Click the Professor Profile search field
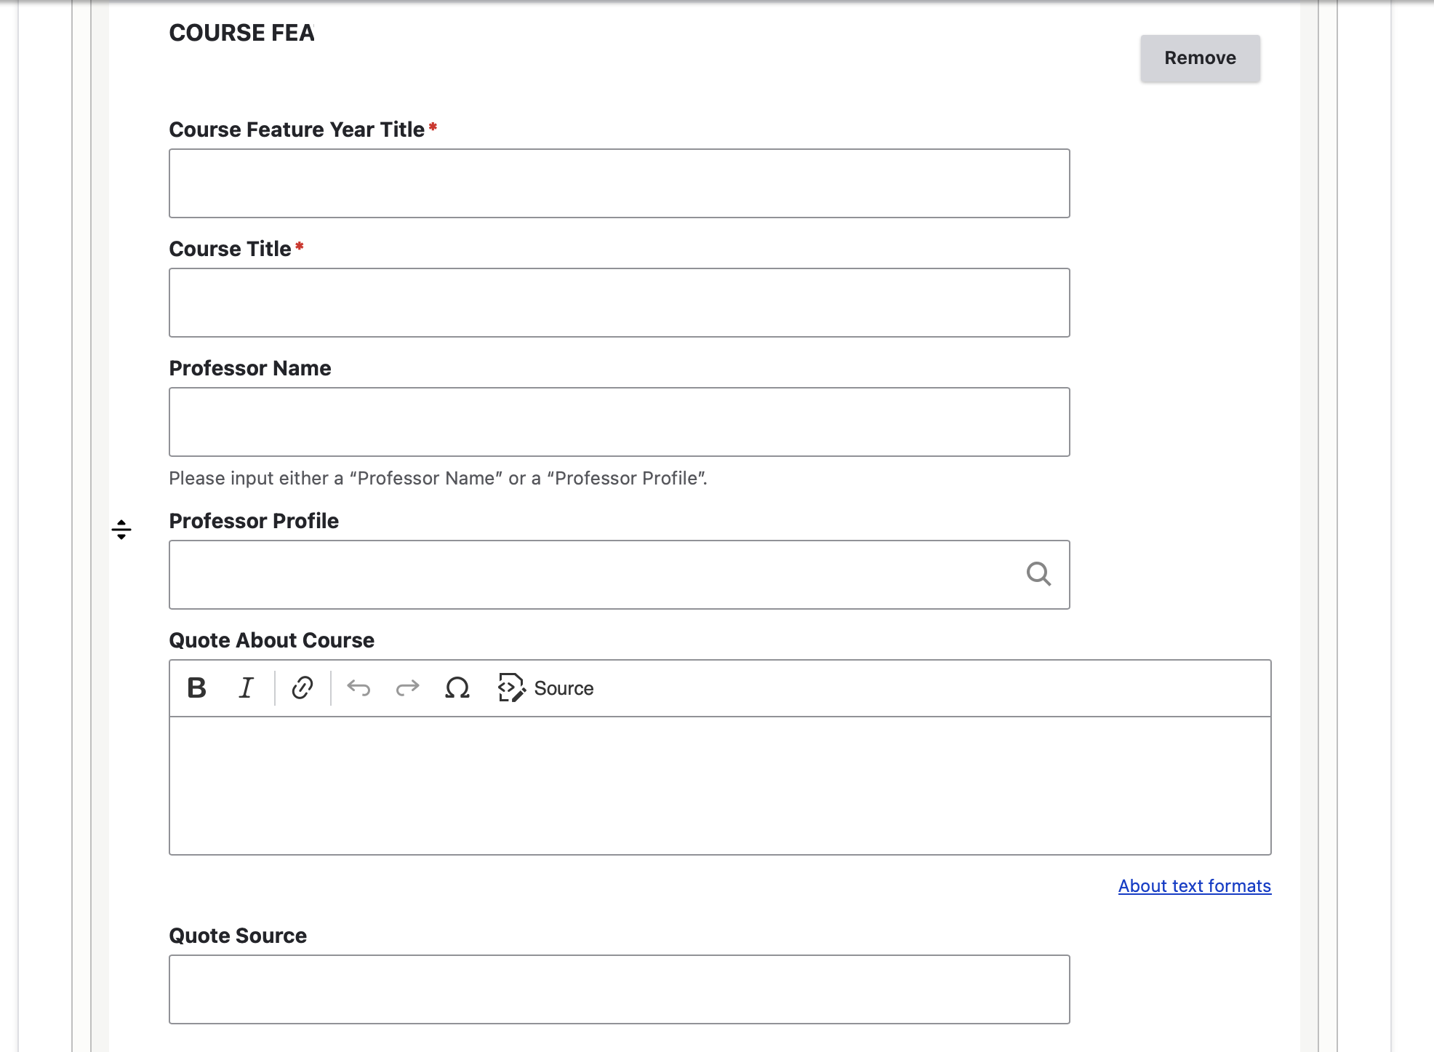This screenshot has height=1052, width=1434. (x=620, y=575)
